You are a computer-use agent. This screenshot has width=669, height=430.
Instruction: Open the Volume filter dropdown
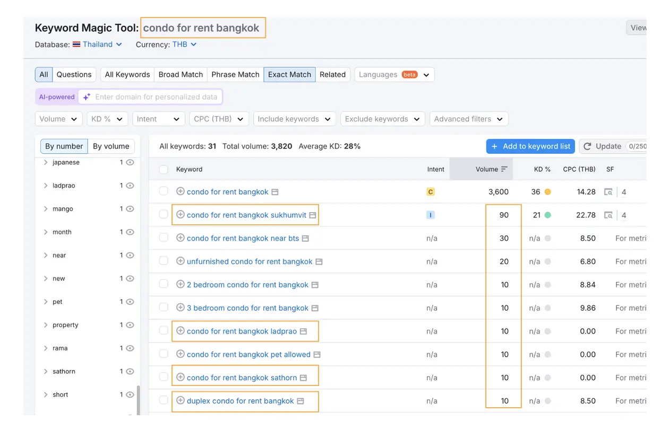point(58,119)
